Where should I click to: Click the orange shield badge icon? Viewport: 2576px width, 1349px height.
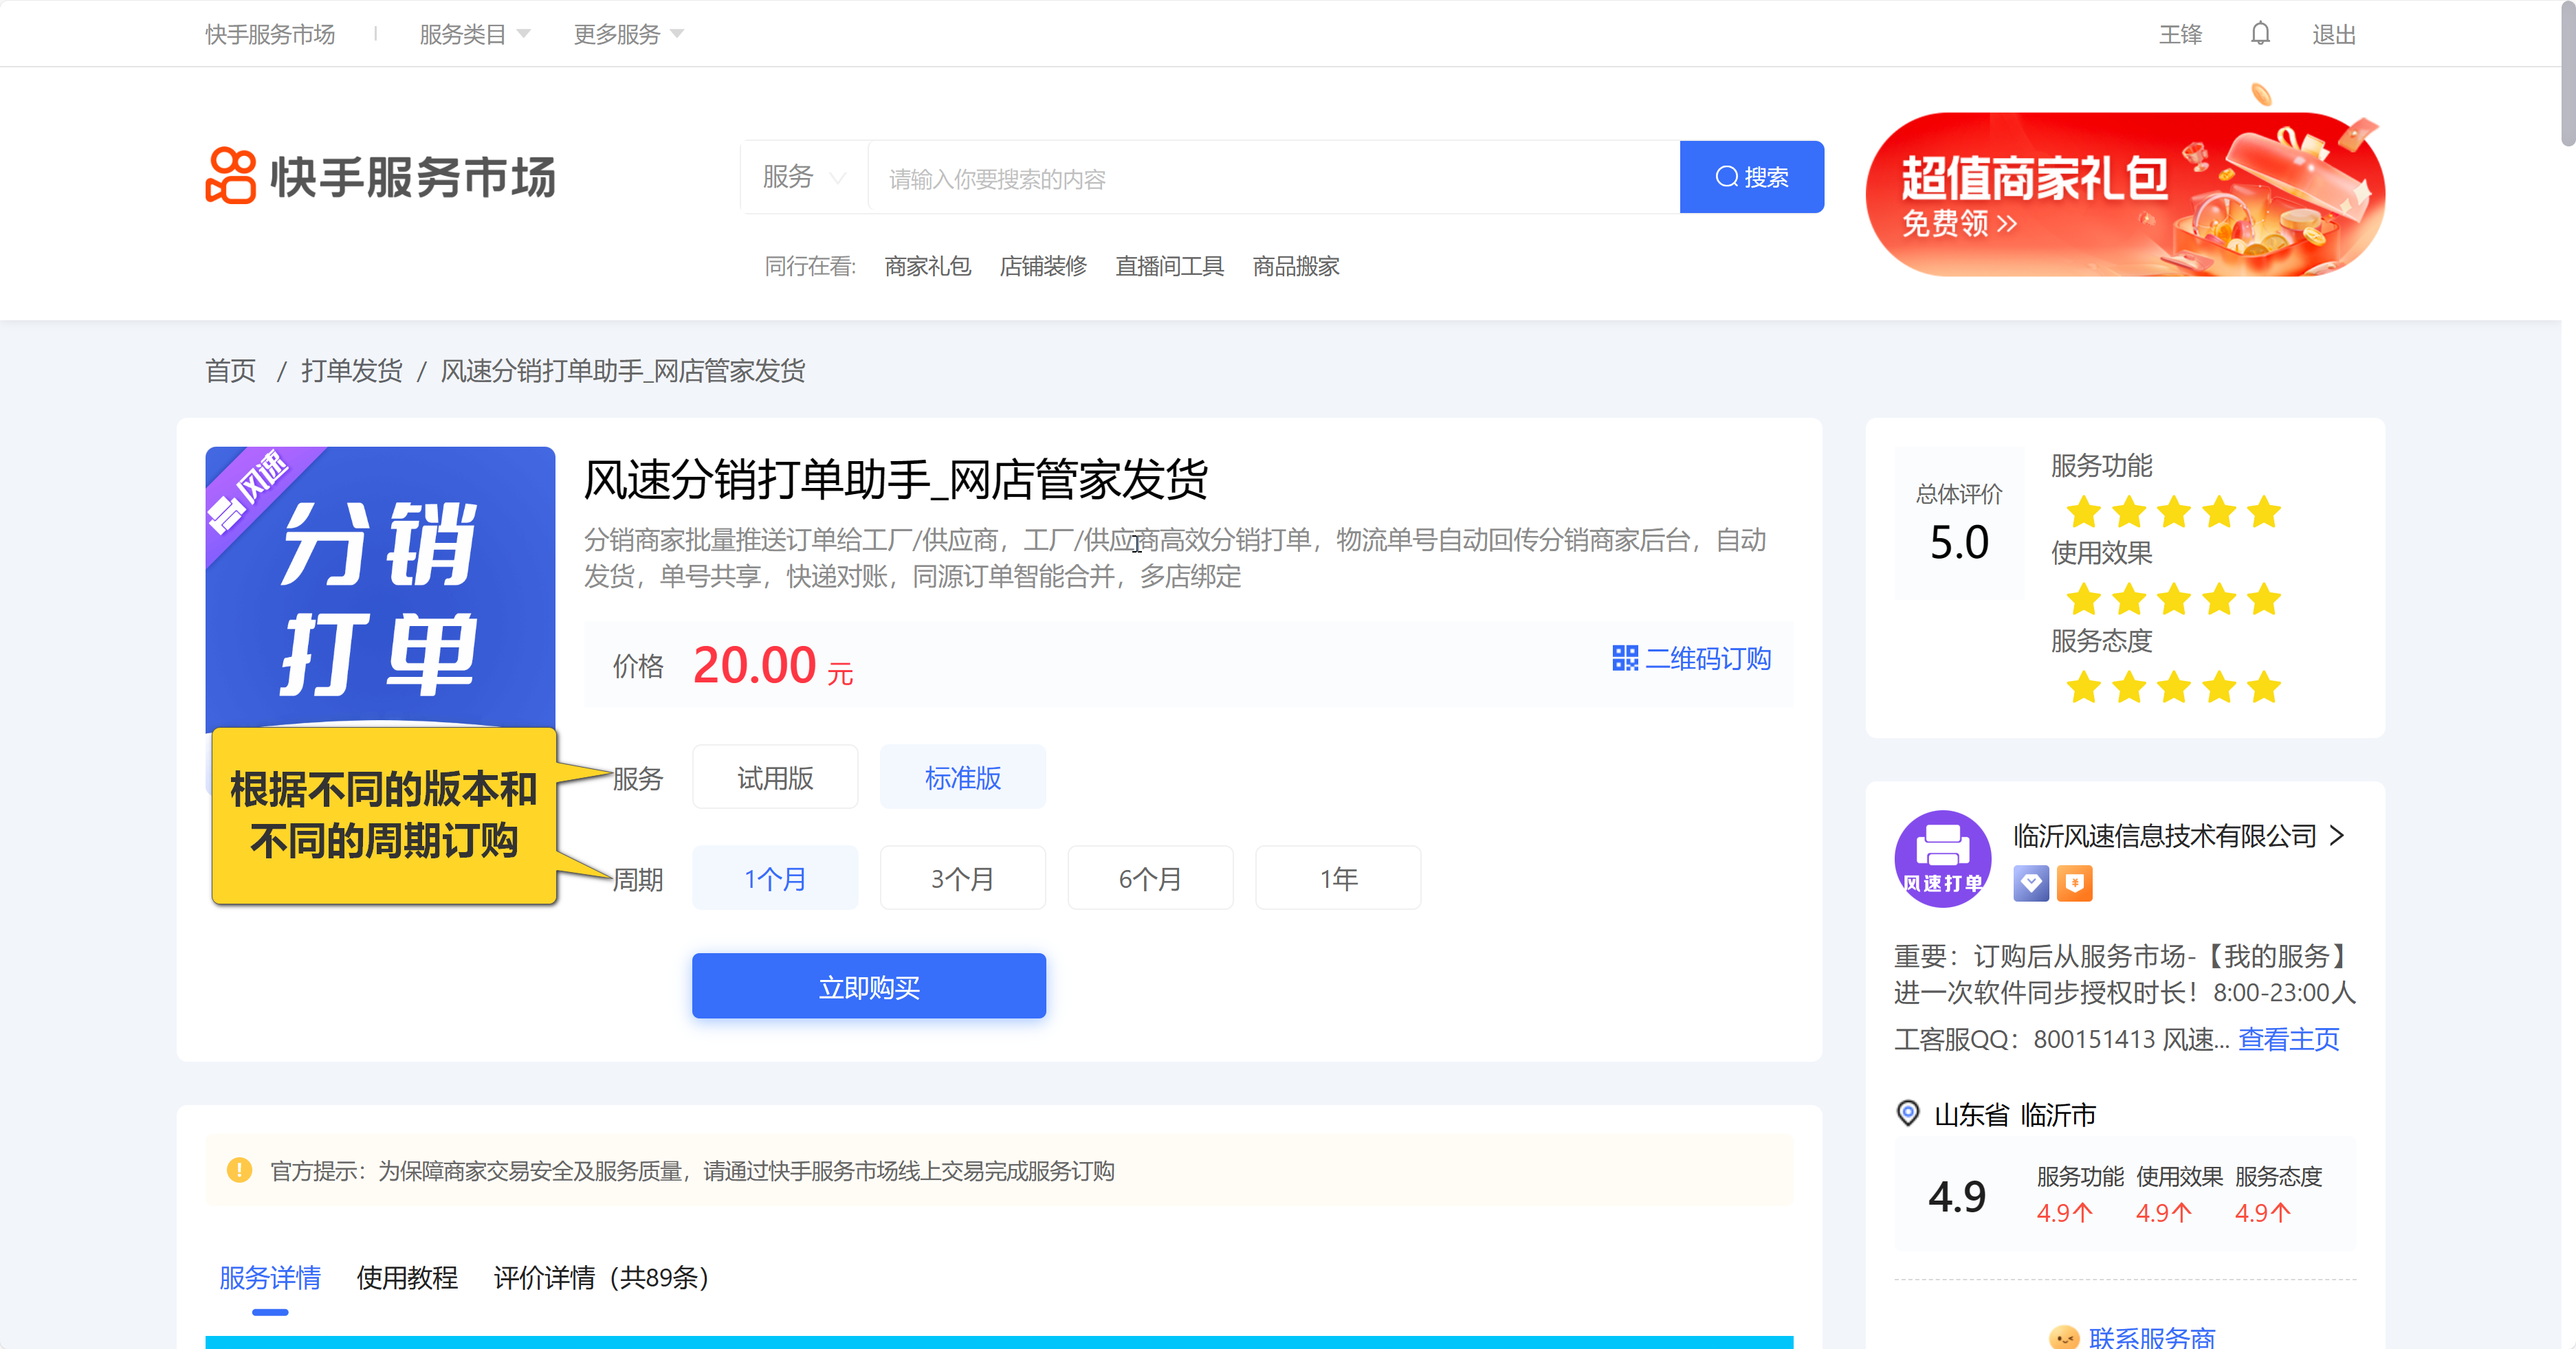click(x=2074, y=883)
